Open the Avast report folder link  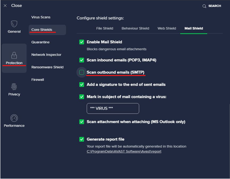(x=124, y=151)
